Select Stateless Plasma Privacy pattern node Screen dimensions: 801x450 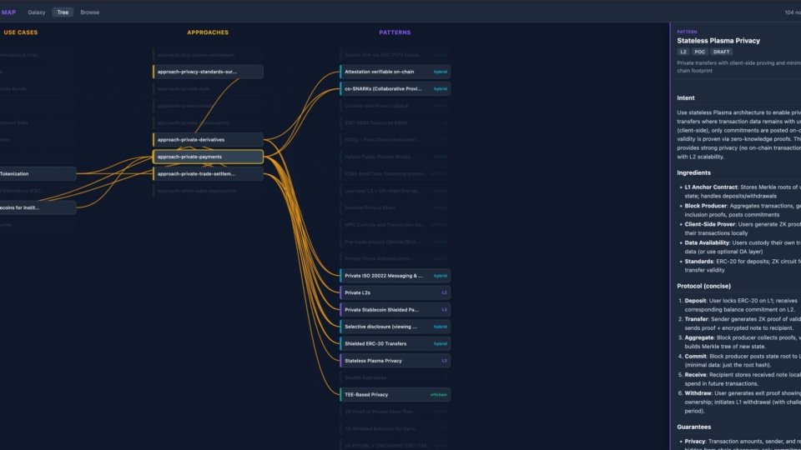pyautogui.click(x=395, y=361)
